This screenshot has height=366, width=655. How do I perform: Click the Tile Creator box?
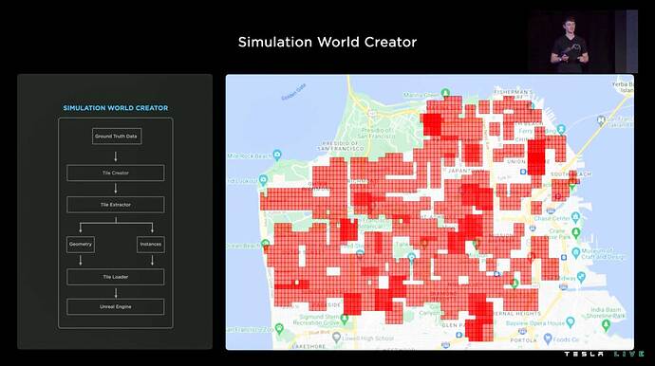coord(115,173)
